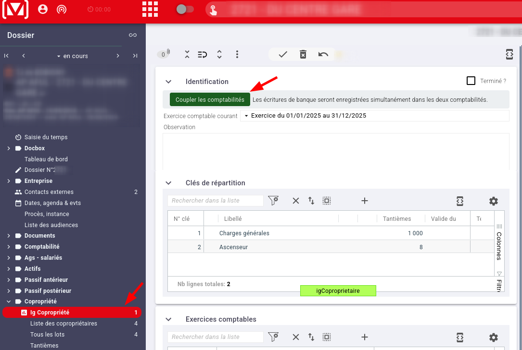The height and width of the screenshot is (350, 522).
Task: Expand the Entreprise folder
Action: [x=9, y=181]
